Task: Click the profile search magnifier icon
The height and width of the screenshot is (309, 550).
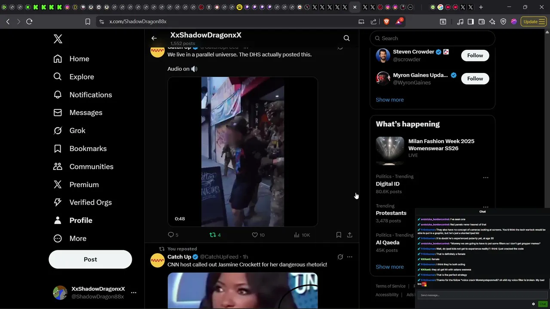Action: click(x=346, y=38)
